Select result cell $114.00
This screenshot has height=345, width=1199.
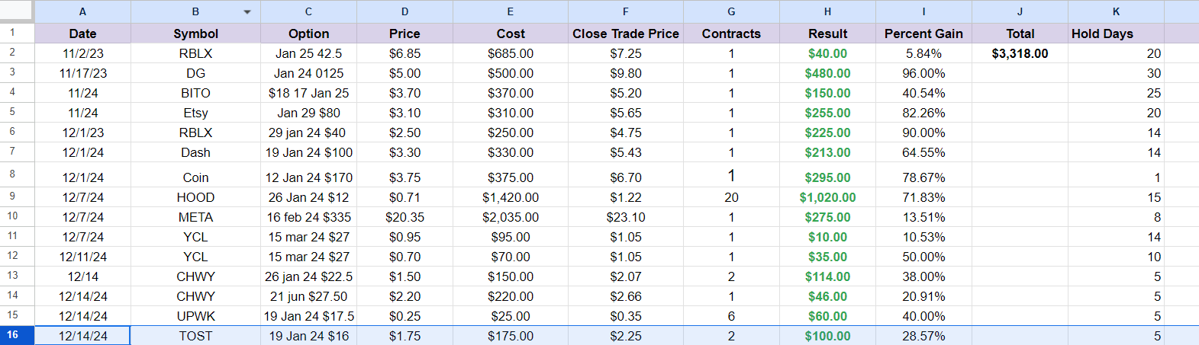tap(827, 276)
